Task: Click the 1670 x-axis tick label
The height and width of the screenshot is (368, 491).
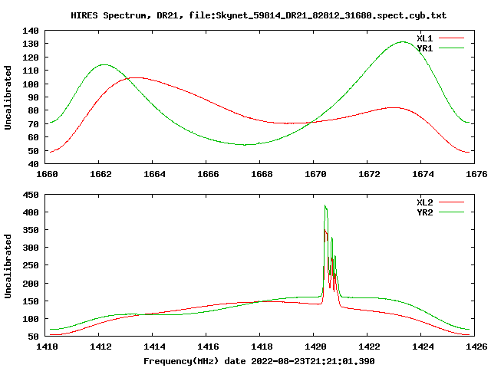Action: 315,174
